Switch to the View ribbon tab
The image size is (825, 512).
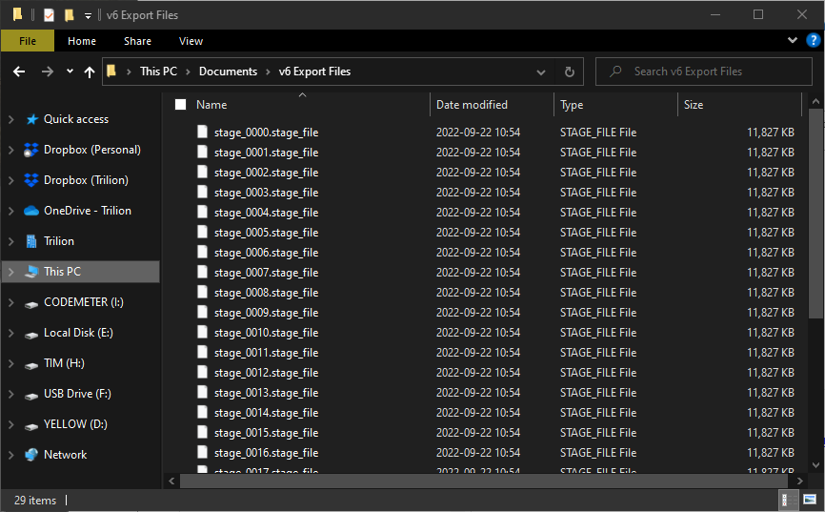tap(191, 41)
